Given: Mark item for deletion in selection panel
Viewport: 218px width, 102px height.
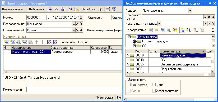Looking at the screenshot, I should point(175,30).
